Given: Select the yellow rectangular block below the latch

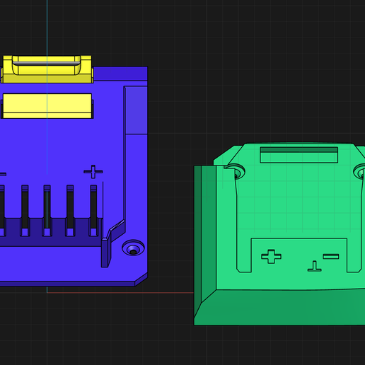Looking at the screenshot, I should [47, 106].
